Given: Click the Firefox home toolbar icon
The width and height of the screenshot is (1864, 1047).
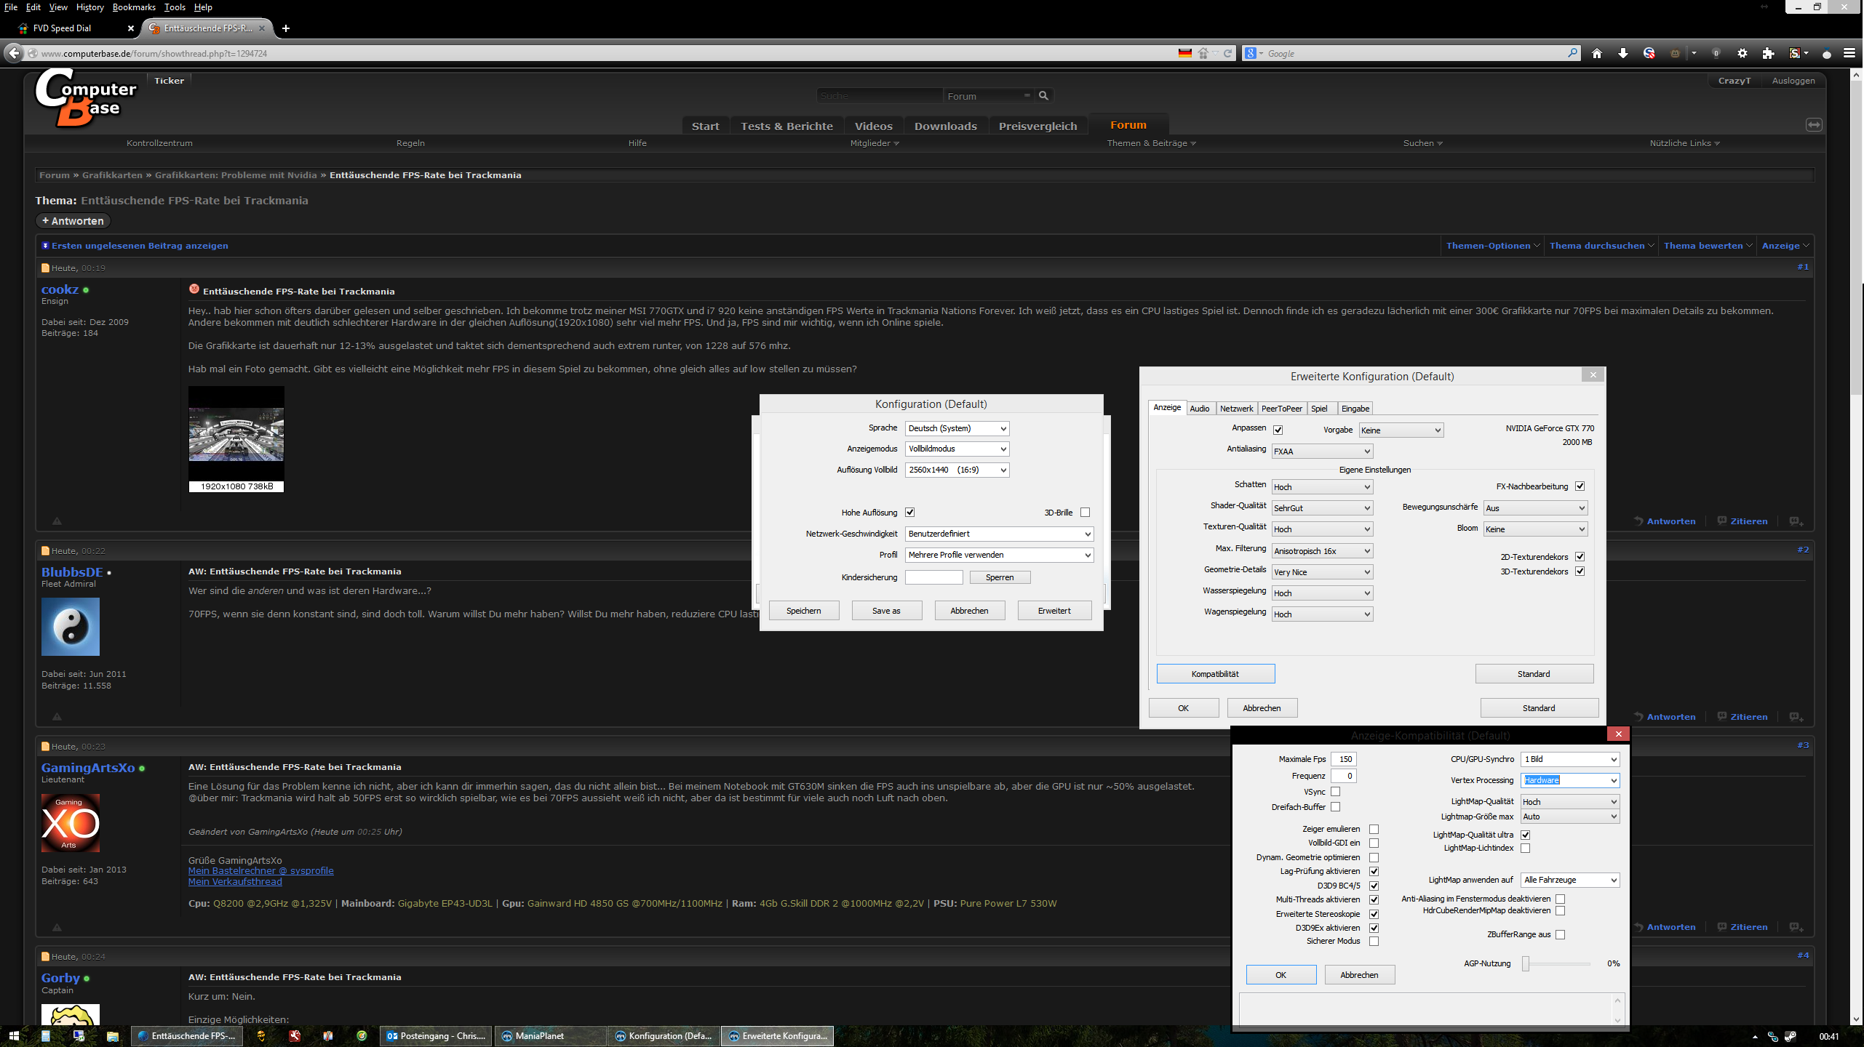Looking at the screenshot, I should coord(1597,53).
